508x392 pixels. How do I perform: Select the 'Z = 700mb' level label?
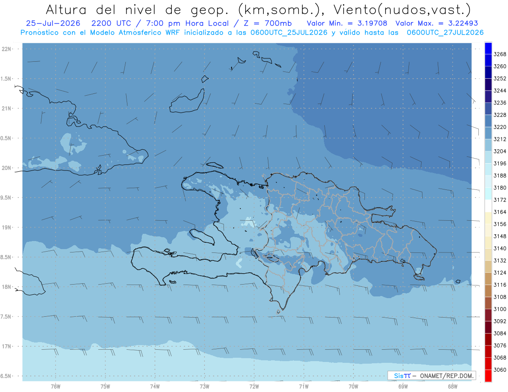[268, 23]
